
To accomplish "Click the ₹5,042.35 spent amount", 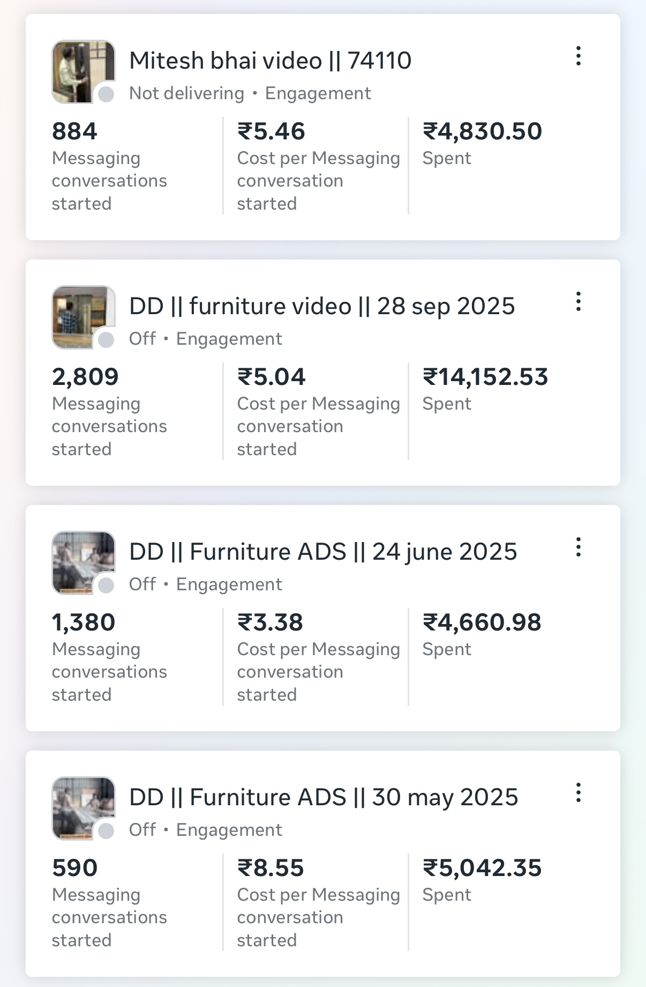I will [x=482, y=868].
